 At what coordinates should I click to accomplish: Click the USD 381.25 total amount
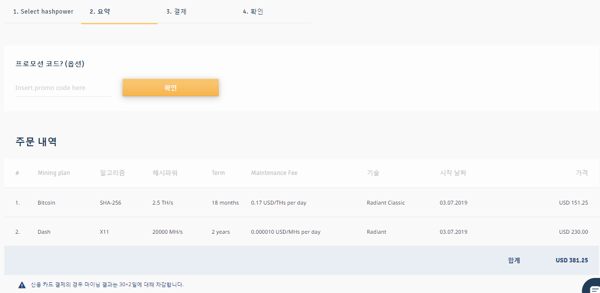coord(572,260)
